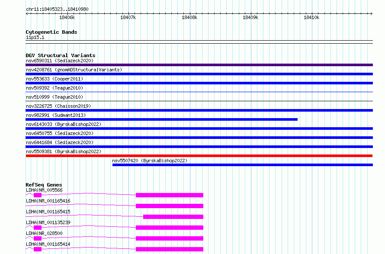Click the blue bar under nsv3226725
The image size is (385, 254).
(x=199, y=110)
